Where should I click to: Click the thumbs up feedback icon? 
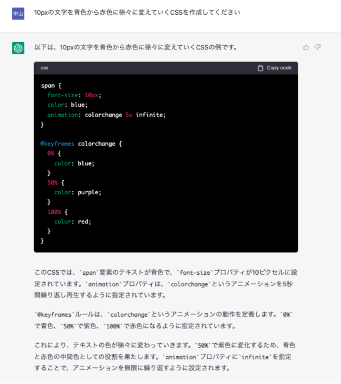pyautogui.click(x=306, y=47)
